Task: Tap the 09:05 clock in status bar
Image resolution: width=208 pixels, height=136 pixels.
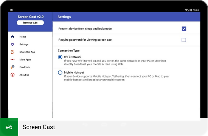Action: click(x=196, y=10)
